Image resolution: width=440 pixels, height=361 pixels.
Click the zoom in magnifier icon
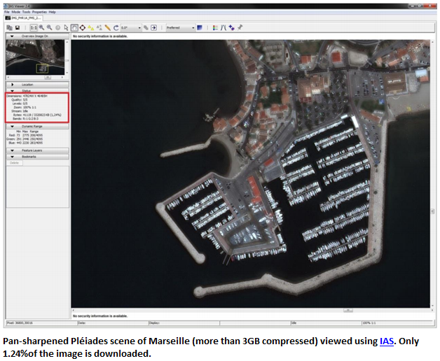click(41, 27)
